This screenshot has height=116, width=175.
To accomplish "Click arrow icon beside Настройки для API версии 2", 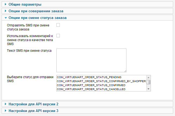I will pos(6,104).
